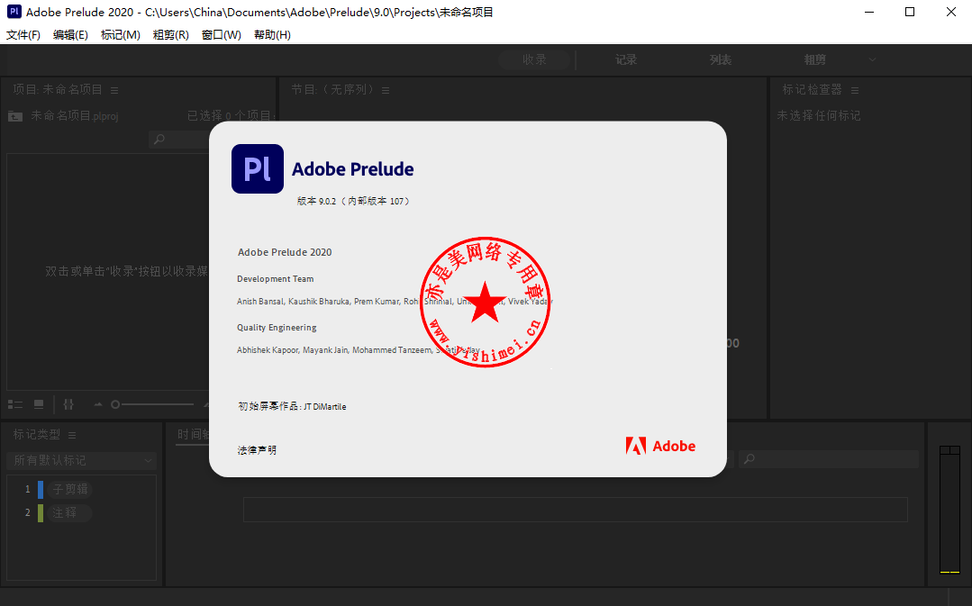Expand the workspace overflow chevron

pyautogui.click(x=872, y=59)
